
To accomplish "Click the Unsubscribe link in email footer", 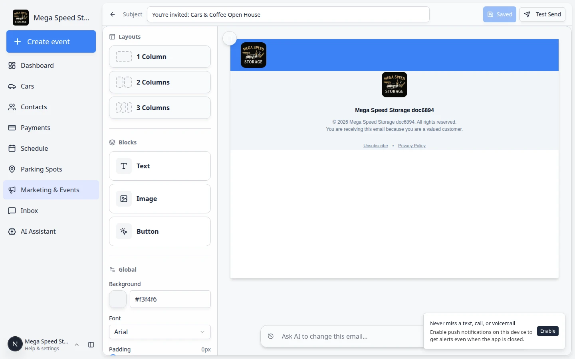I will pos(375,146).
